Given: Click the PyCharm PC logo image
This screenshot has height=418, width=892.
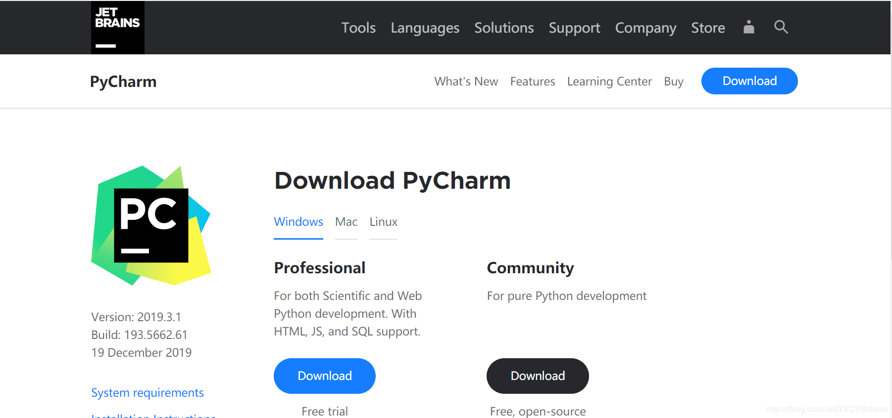Looking at the screenshot, I should click(x=151, y=225).
